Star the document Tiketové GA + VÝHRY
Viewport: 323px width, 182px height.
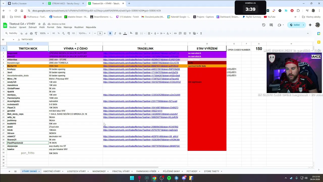(39, 24)
